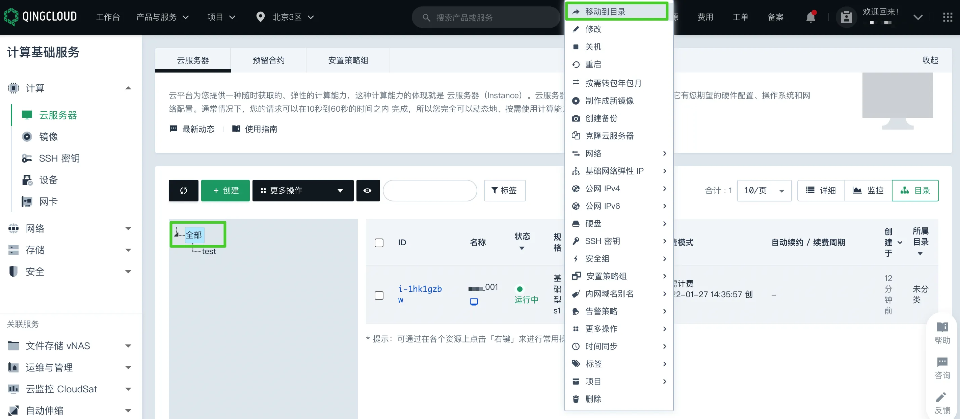Open instance ID i-1hk1gzbw link
The image size is (960, 419).
point(420,294)
